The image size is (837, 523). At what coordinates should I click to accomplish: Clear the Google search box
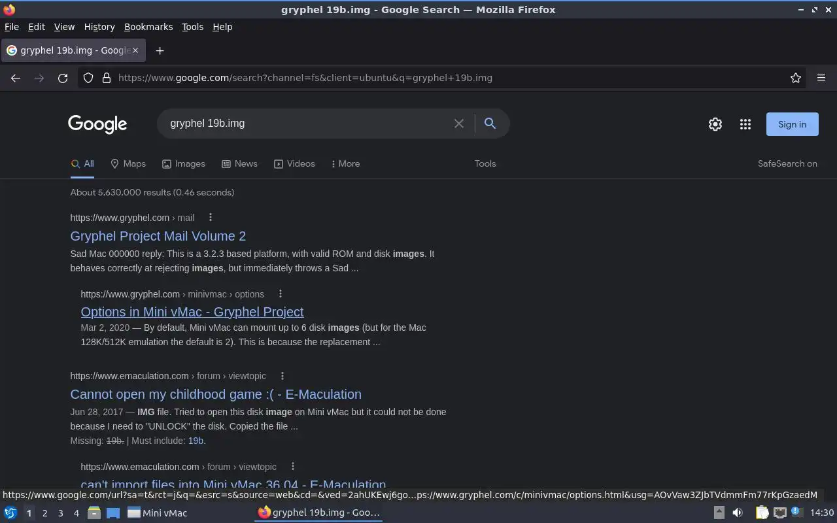459,124
